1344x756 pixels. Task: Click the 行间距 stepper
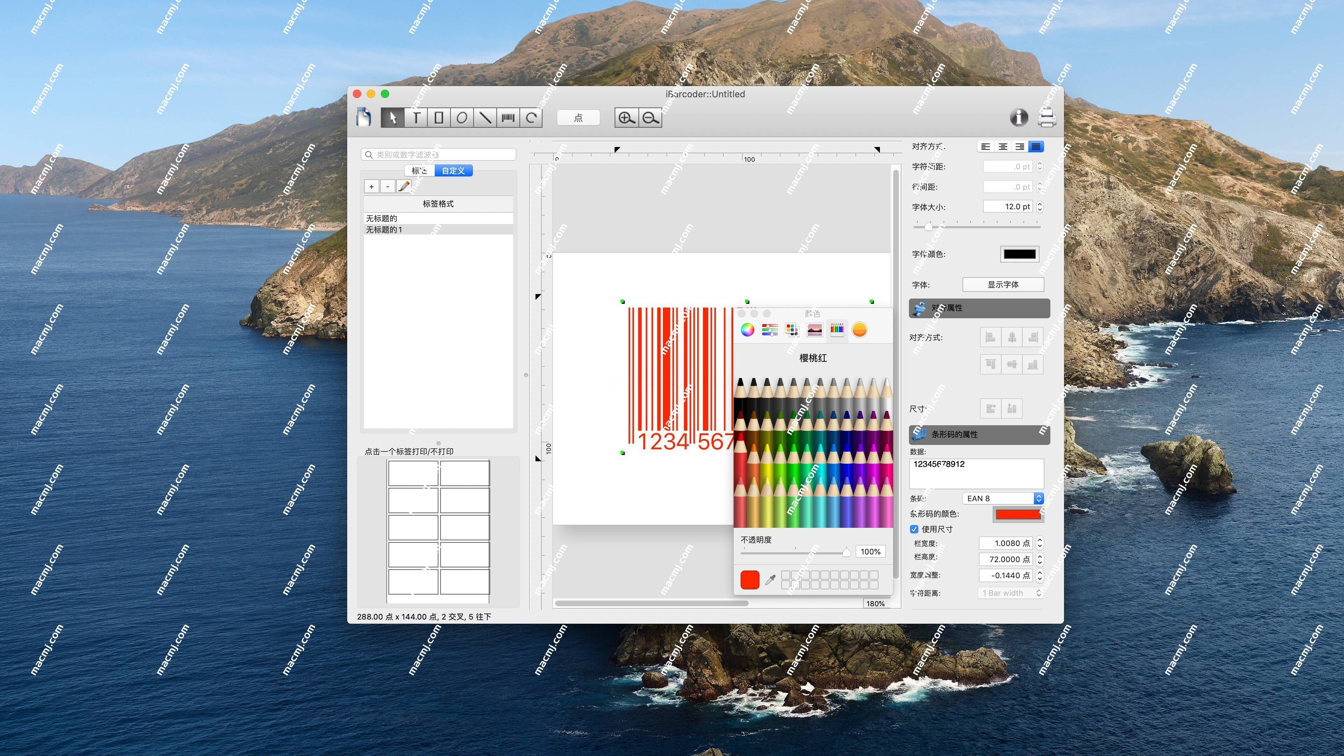[x=1039, y=186]
